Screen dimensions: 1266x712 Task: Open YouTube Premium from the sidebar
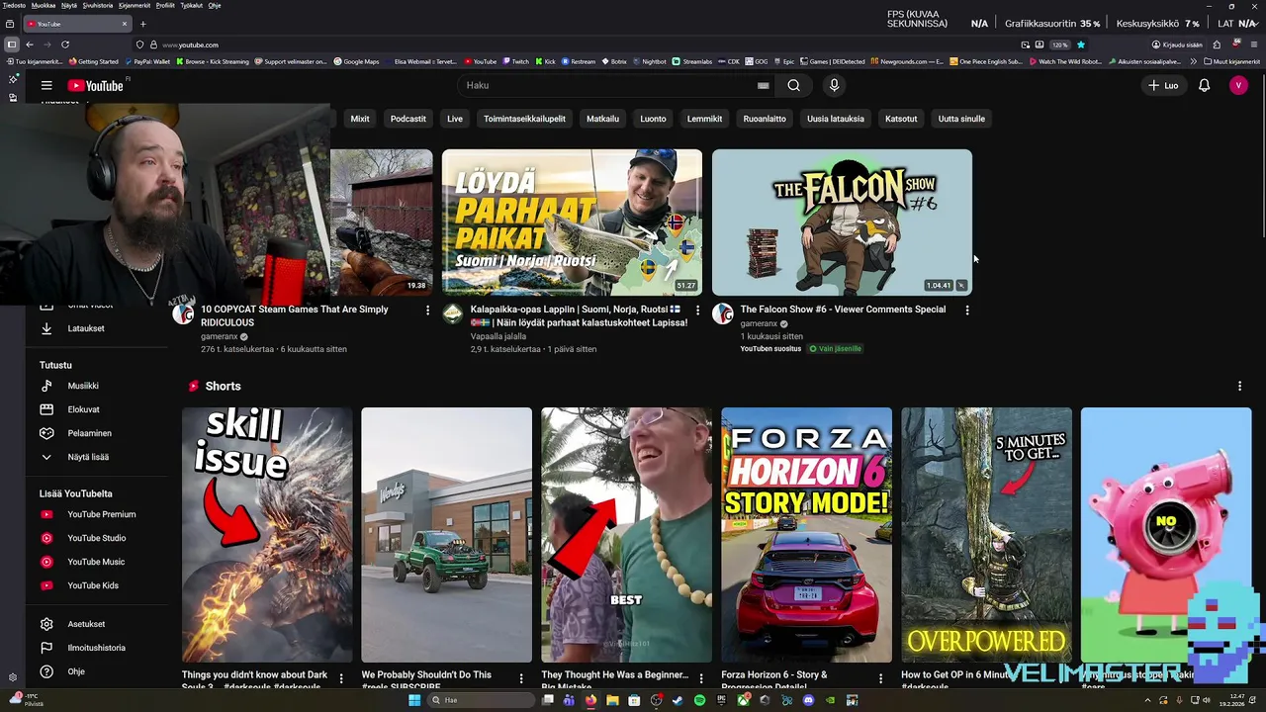point(101,514)
